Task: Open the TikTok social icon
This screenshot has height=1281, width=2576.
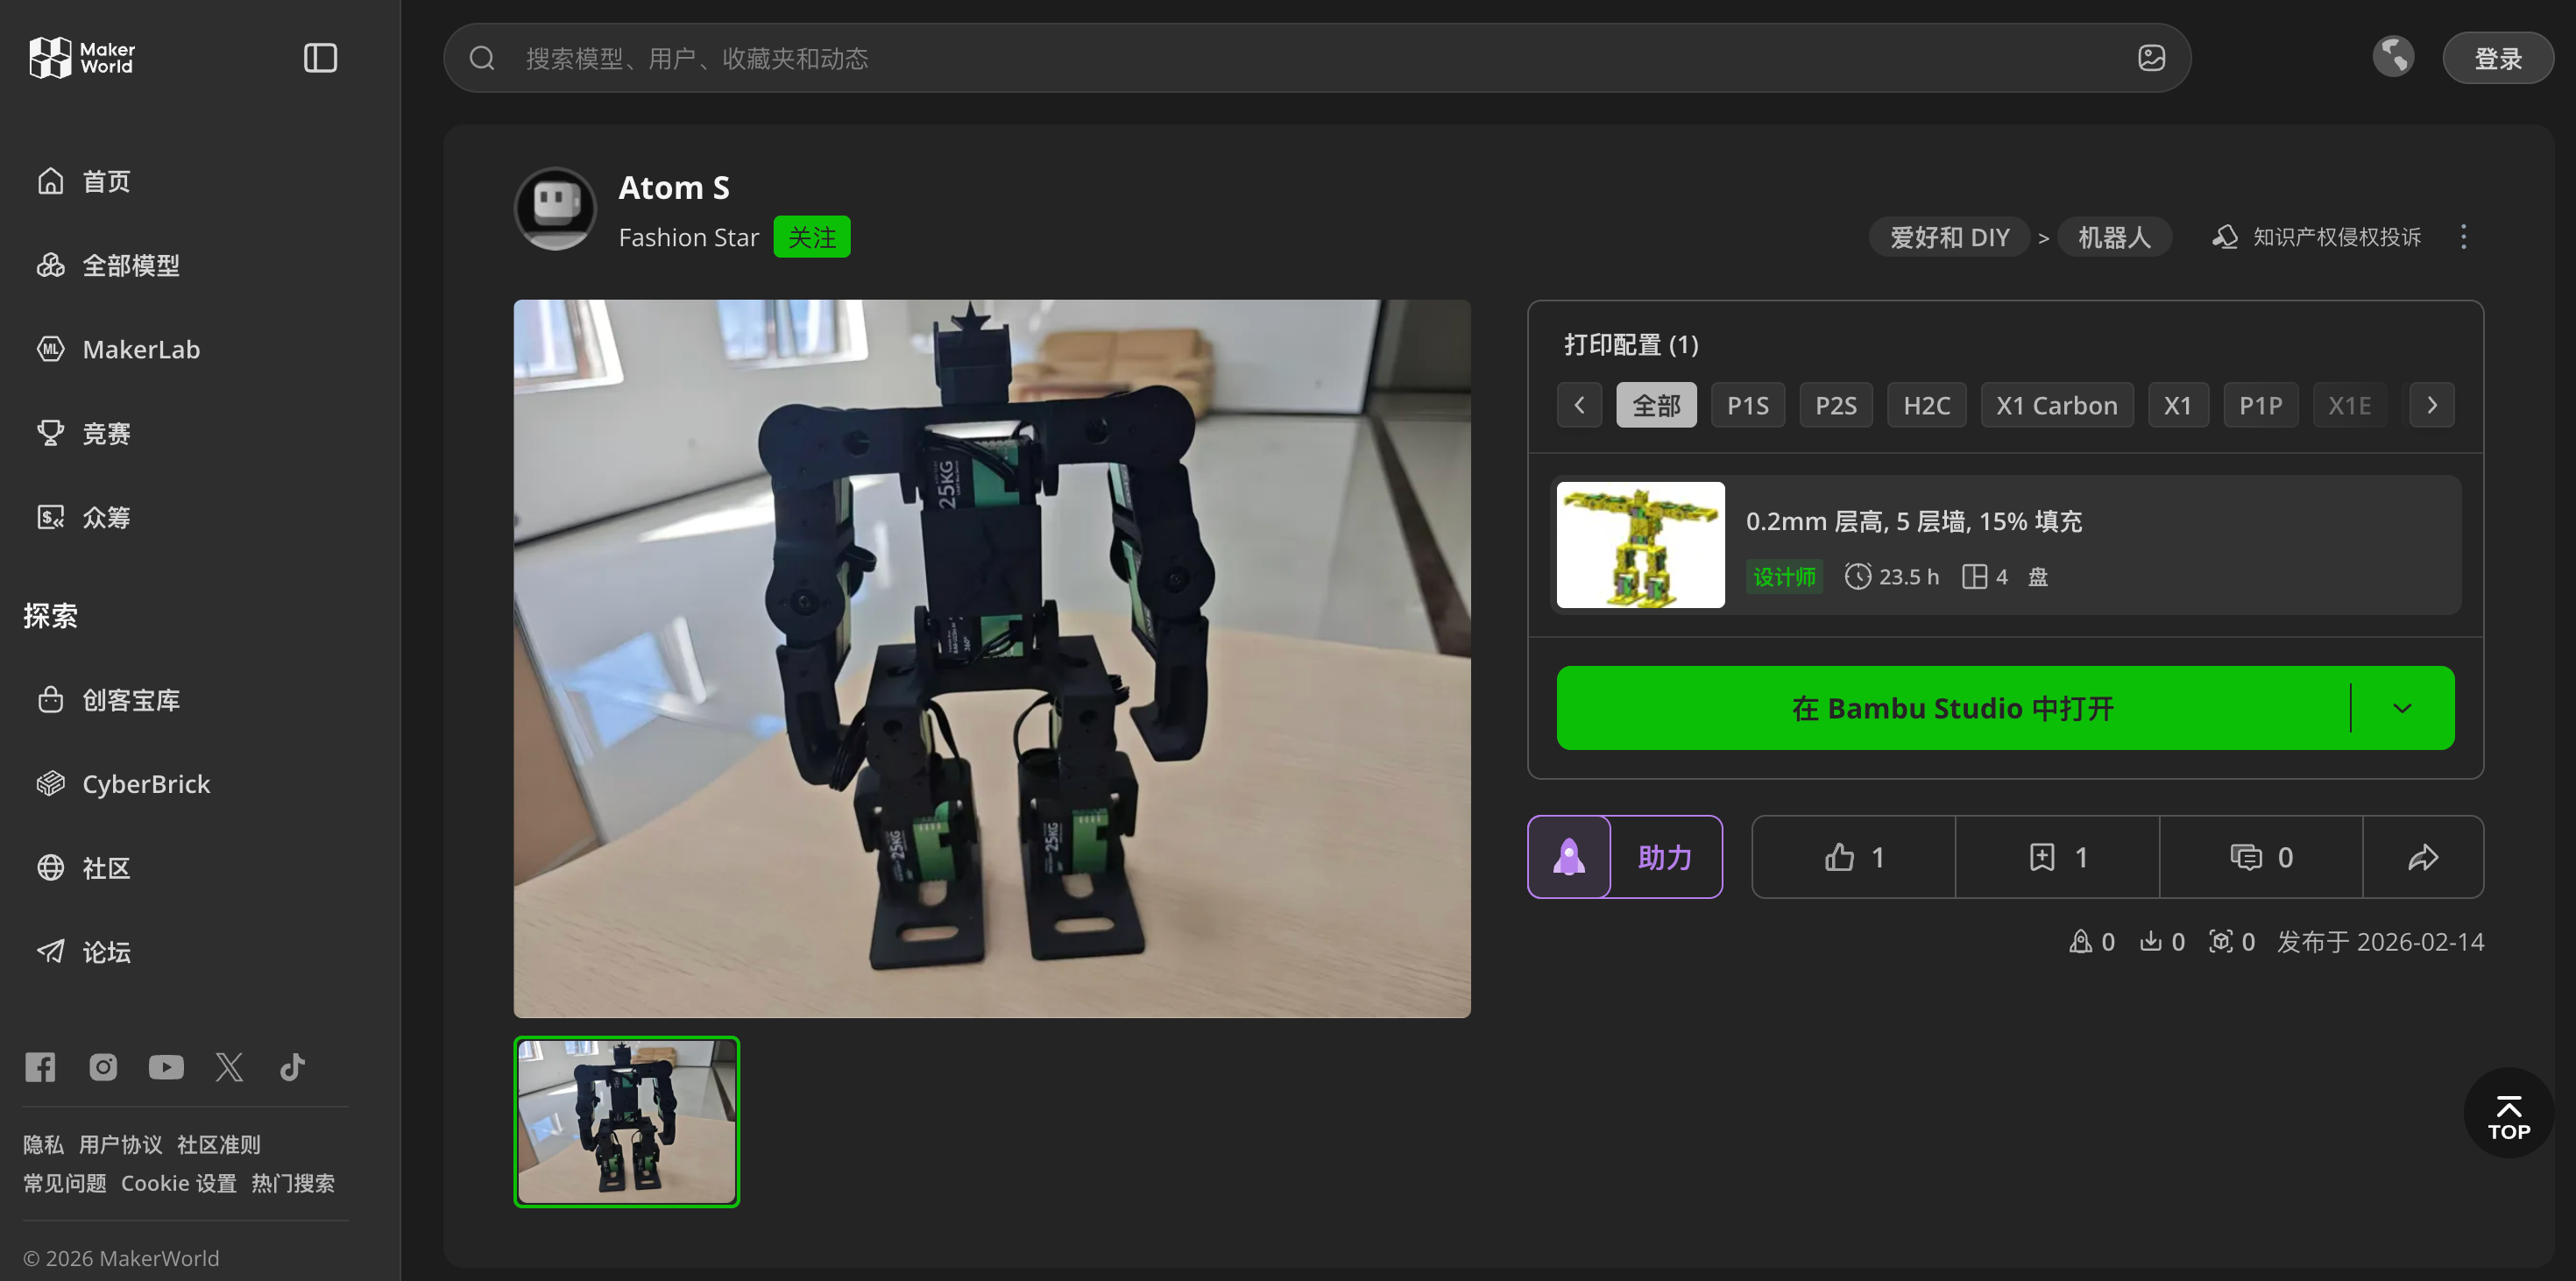Action: coord(292,1067)
